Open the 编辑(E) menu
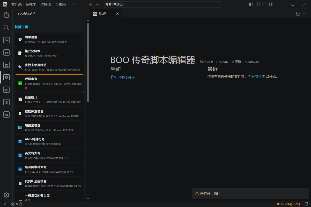 (x=31, y=4)
